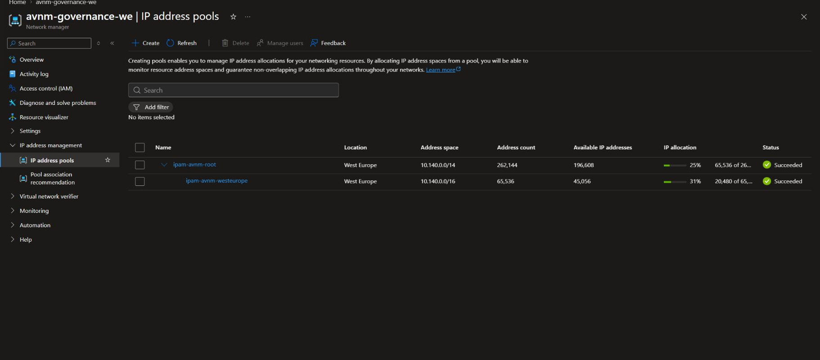Click the pools Search input box
Screen dimensions: 820x360
coord(233,90)
